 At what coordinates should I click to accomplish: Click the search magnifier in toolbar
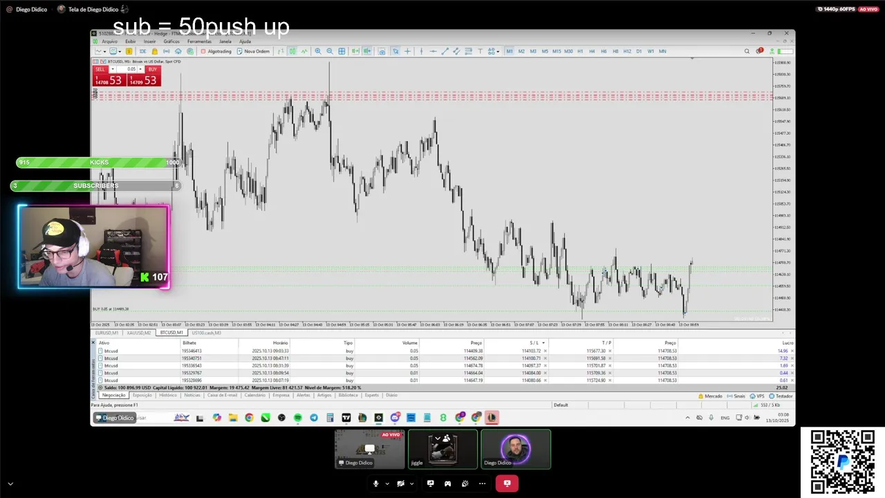pos(747,51)
